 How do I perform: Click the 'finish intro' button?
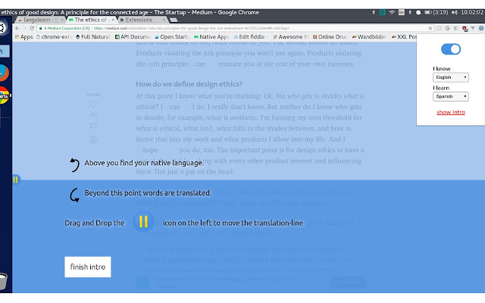[88, 267]
